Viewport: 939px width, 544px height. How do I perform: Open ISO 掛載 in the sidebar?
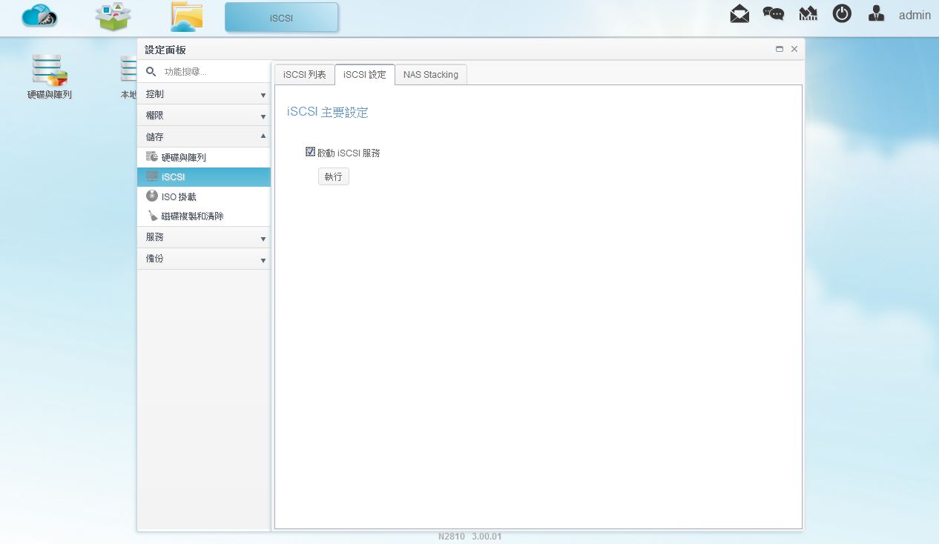pyautogui.click(x=204, y=196)
